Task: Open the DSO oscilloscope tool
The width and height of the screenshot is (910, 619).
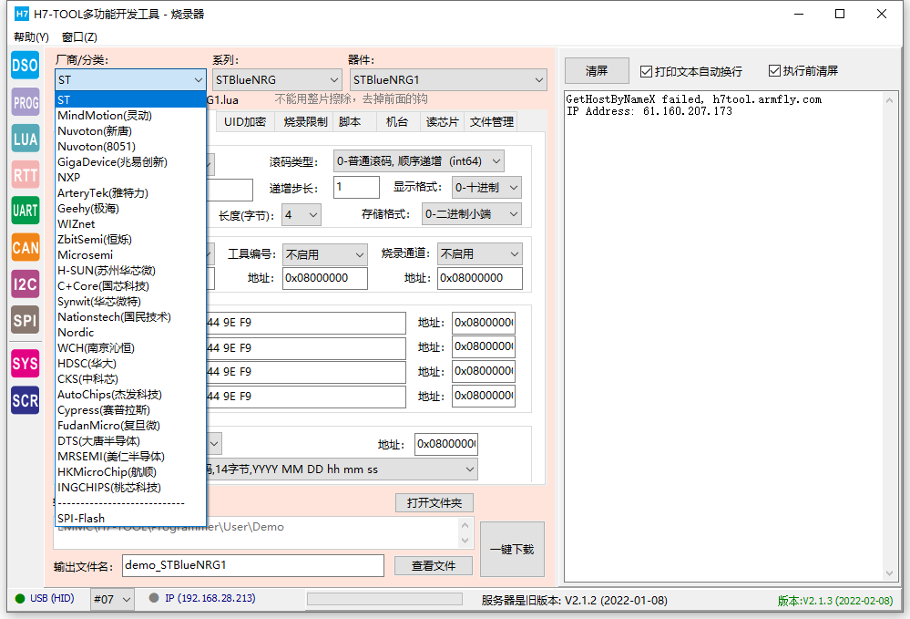Action: (x=25, y=66)
